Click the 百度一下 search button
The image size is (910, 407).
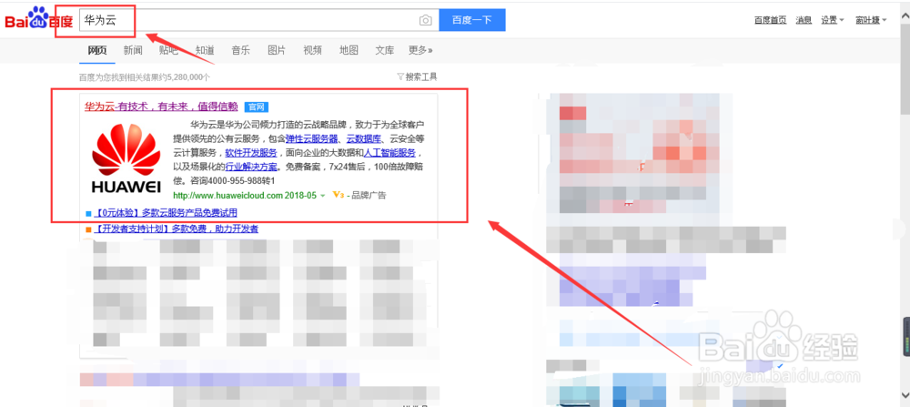471,20
